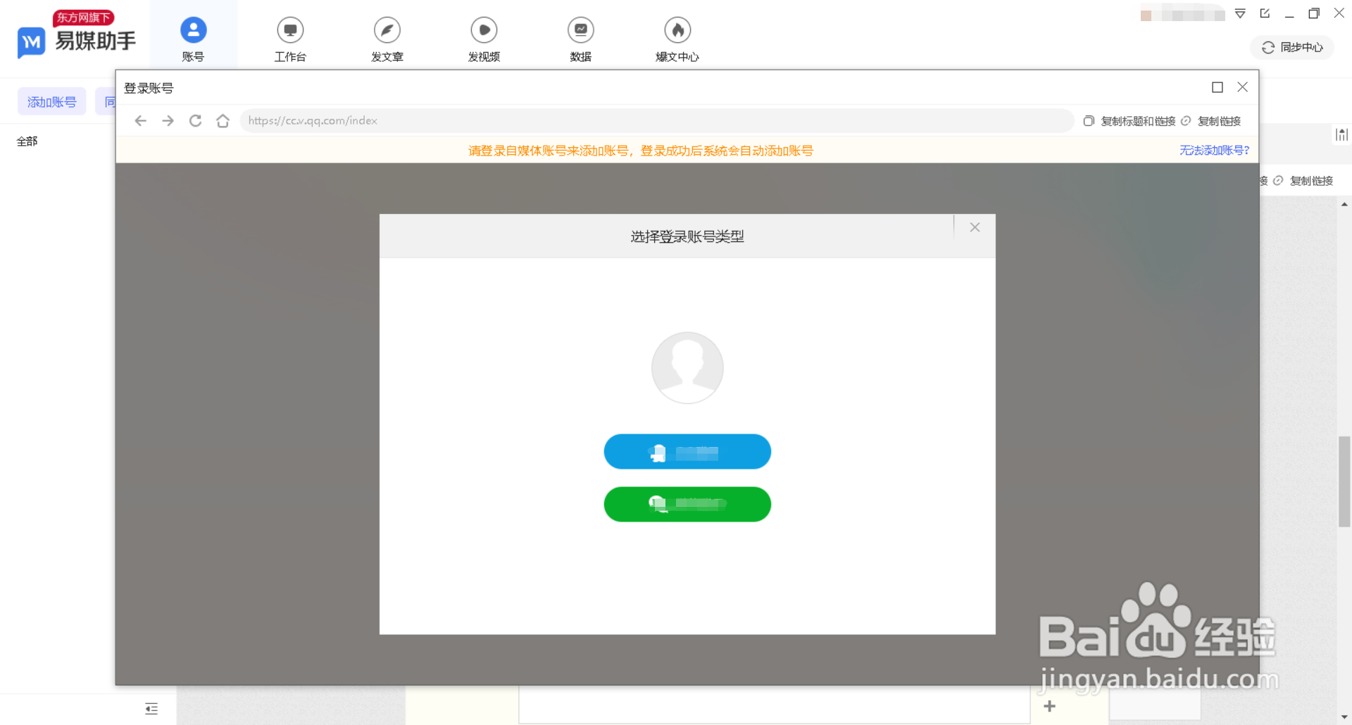Click the 同步中心 sync center button

click(1291, 47)
